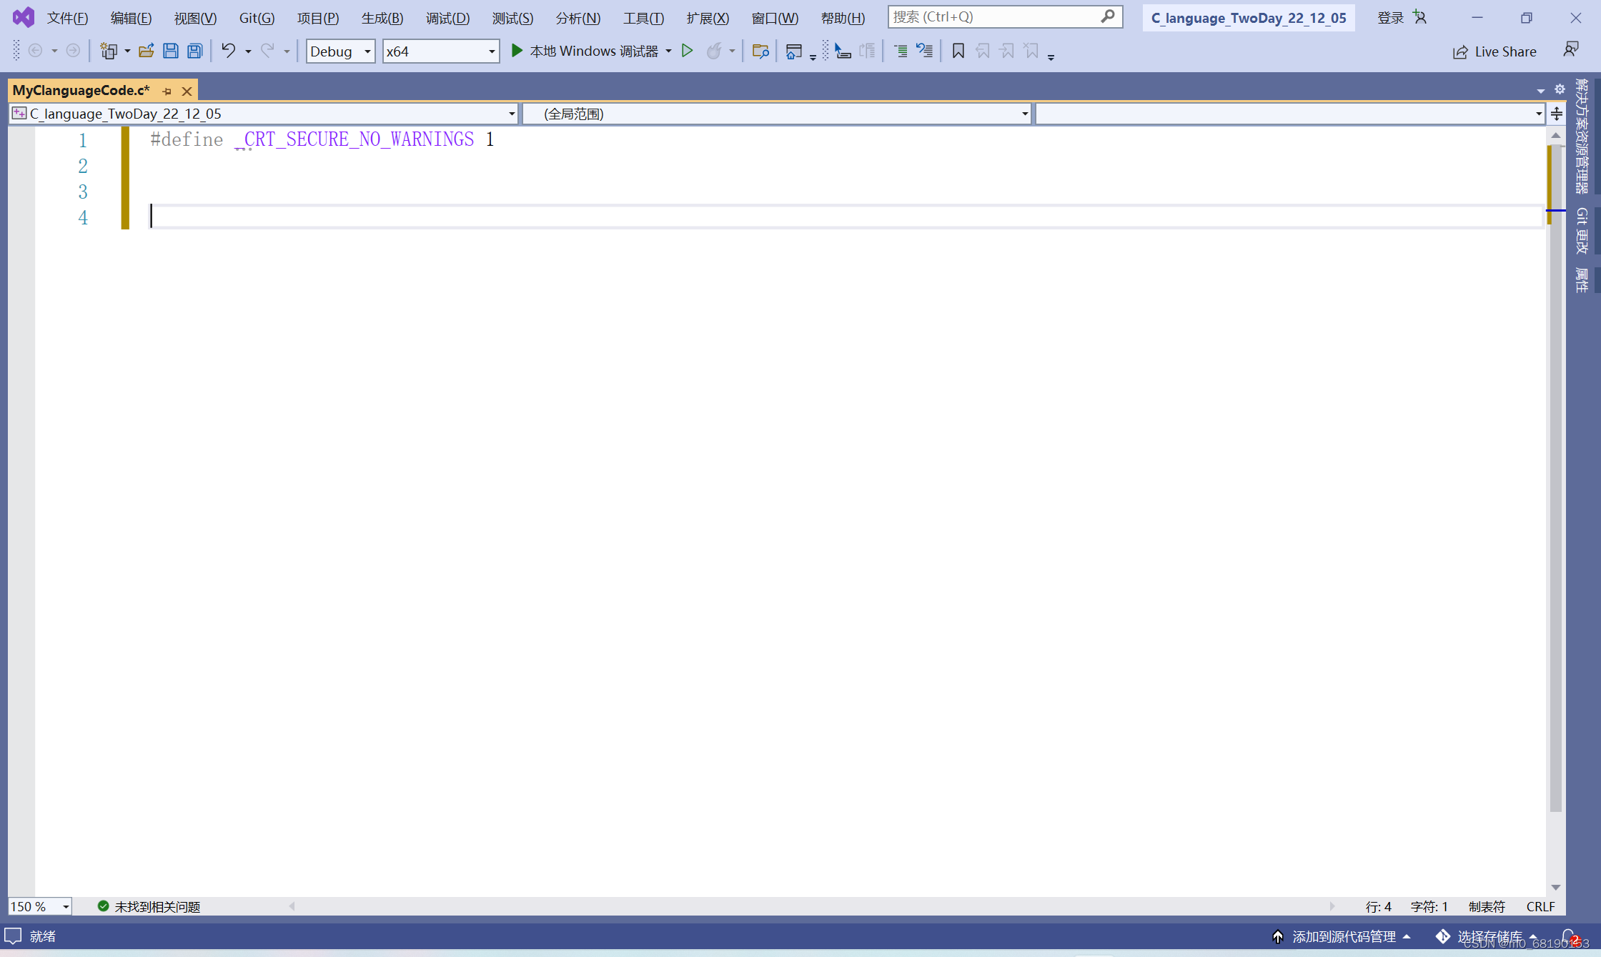The image size is (1601, 957).
Task: Start without debugging (outlined play icon)
Action: point(687,51)
